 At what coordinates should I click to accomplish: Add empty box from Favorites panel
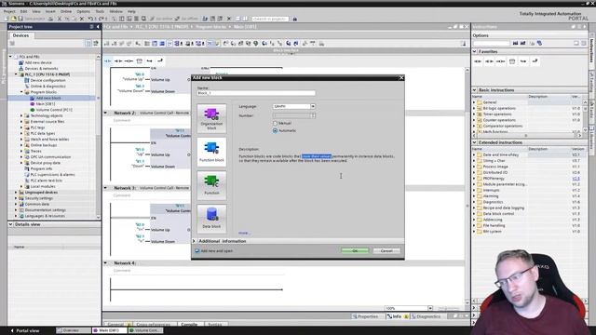coord(512,61)
